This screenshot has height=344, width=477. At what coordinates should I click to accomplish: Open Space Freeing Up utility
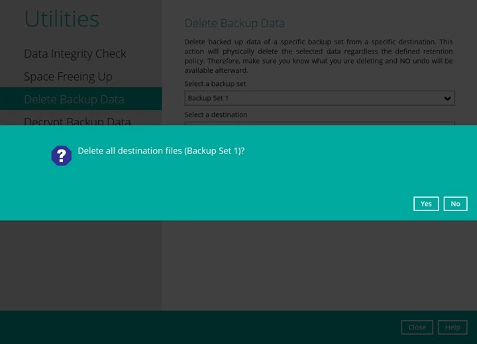(68, 77)
